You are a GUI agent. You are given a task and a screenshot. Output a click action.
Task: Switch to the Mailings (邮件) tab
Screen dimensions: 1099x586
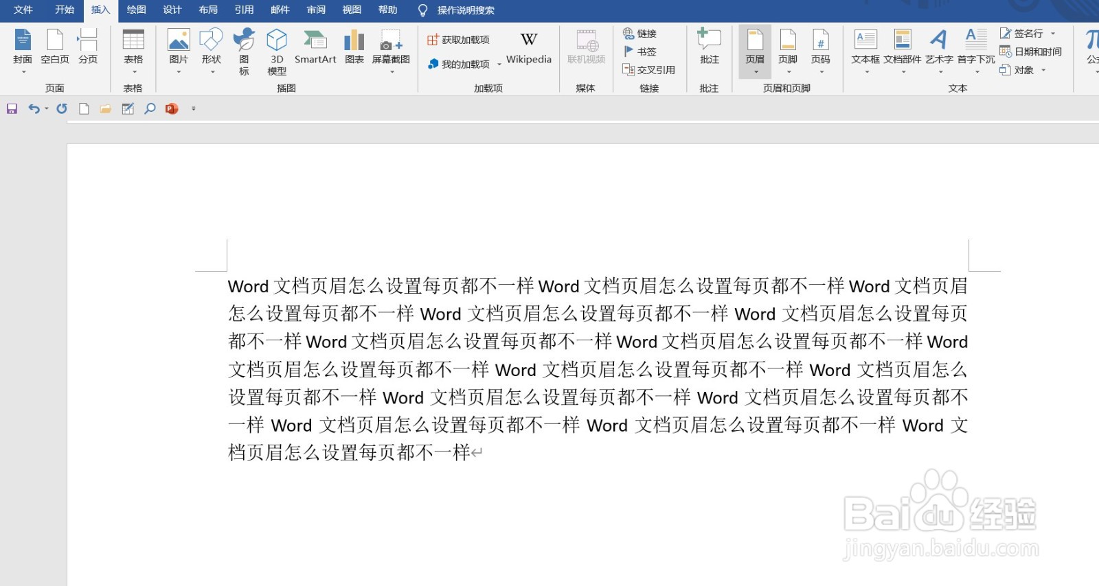point(280,10)
